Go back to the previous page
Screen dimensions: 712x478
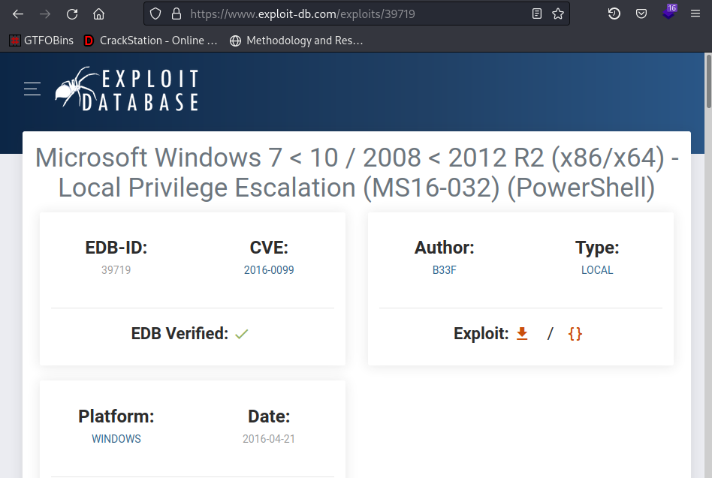18,14
